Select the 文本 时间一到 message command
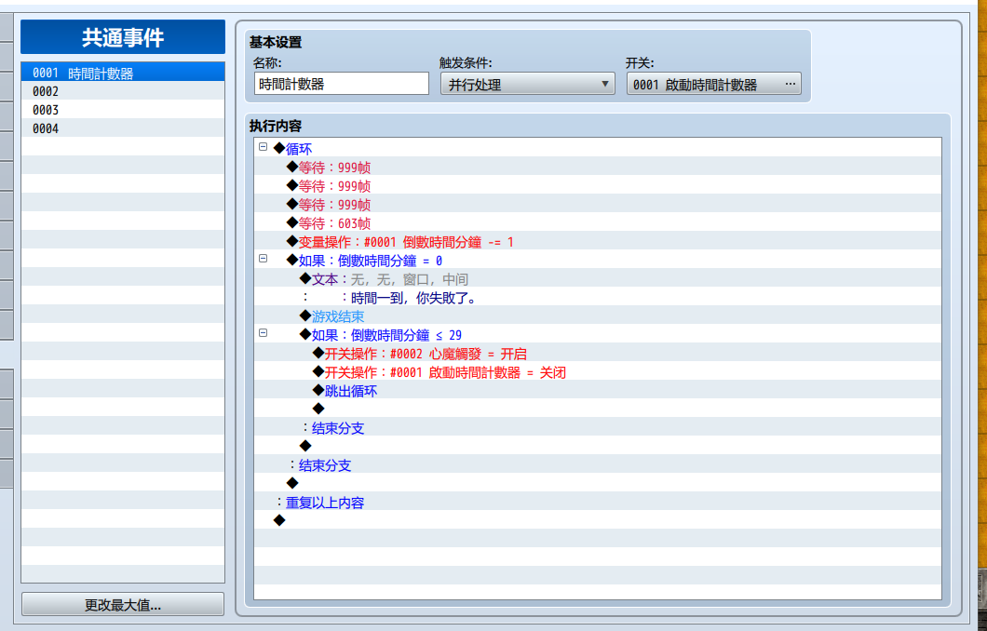This screenshot has height=631, width=987. click(598, 279)
